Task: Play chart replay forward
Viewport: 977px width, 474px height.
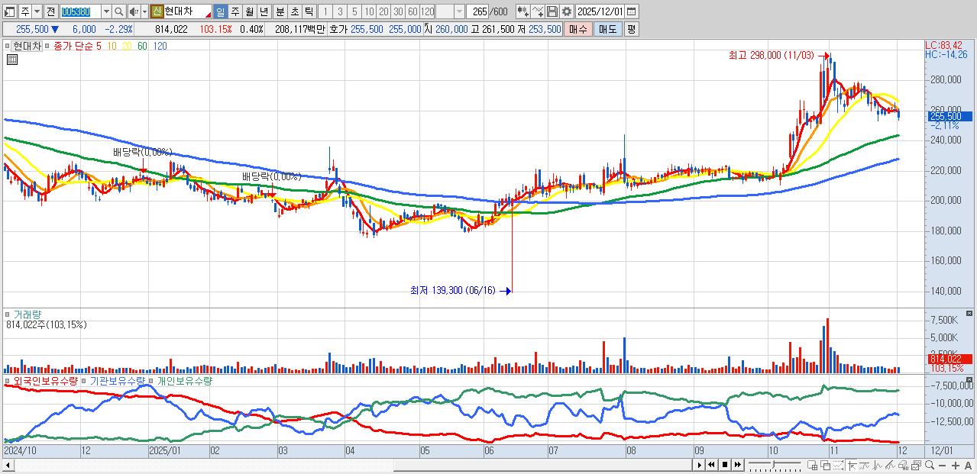Action: click(700, 465)
